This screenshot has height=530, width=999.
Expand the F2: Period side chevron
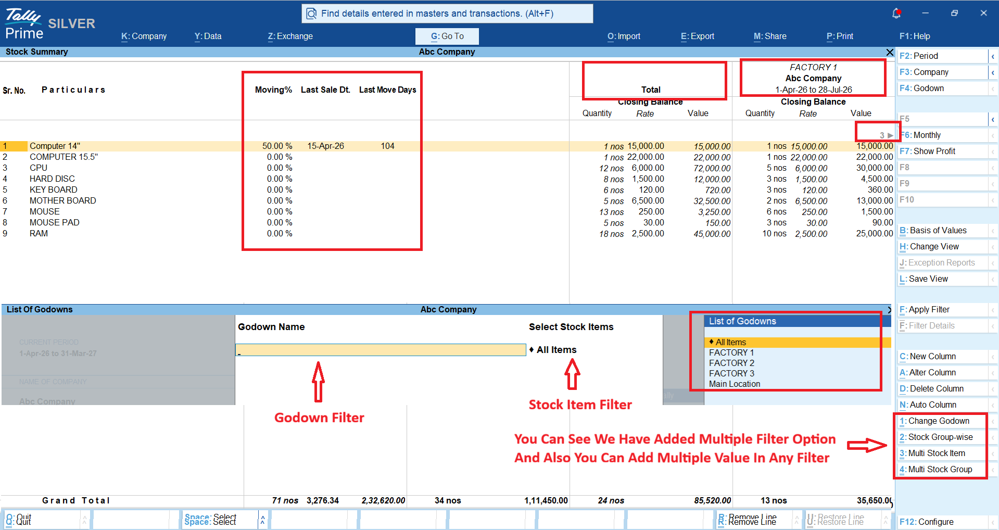pos(993,56)
